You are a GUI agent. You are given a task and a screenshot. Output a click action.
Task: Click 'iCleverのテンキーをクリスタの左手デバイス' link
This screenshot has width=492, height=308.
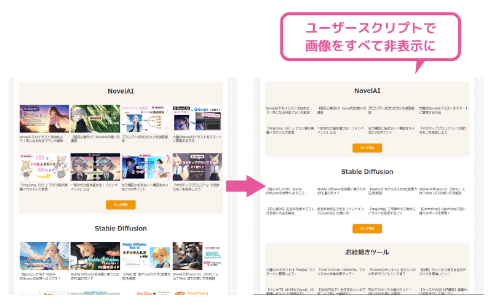pos(392,272)
